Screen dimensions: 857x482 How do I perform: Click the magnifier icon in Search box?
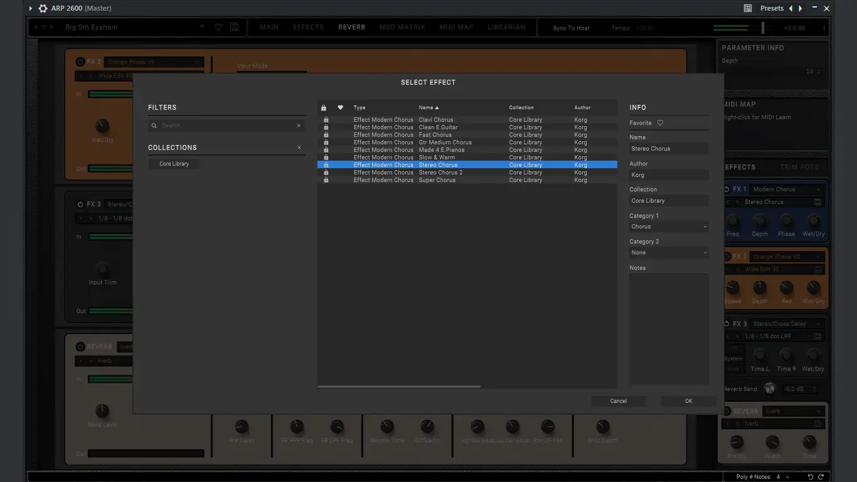[154, 126]
